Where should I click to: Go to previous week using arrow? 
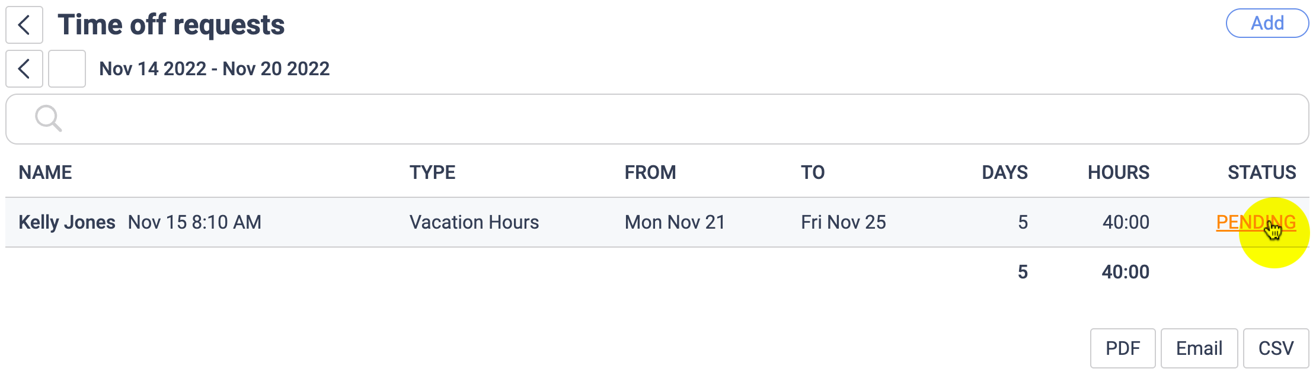[24, 69]
